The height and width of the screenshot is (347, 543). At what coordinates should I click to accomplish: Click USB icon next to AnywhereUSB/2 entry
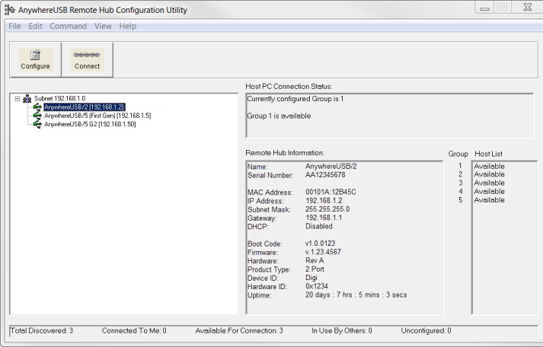click(37, 107)
